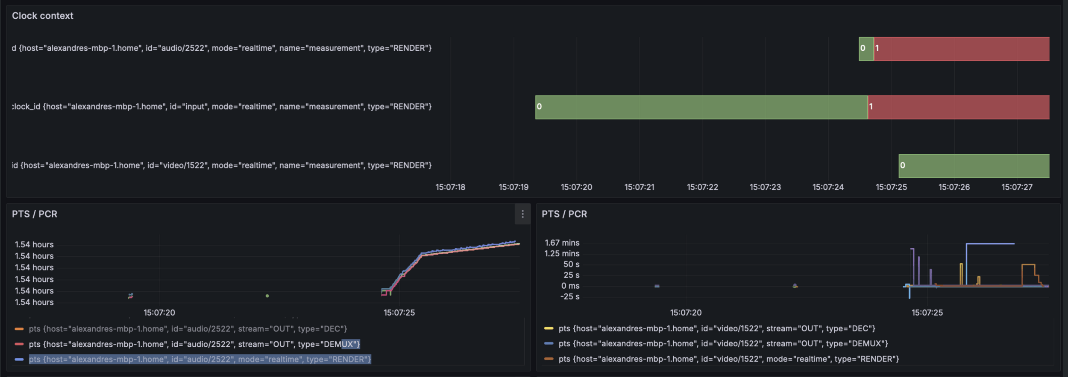Open the left PTS / PCR panel menu
The height and width of the screenshot is (377, 1068).
click(x=522, y=214)
